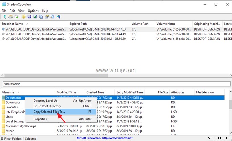Click the IntelGraphicsP folder icon
The image size is (232, 141).
3,112
